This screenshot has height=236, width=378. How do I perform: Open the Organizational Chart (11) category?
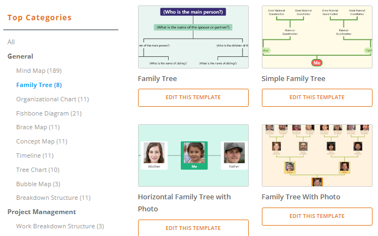coord(53,99)
